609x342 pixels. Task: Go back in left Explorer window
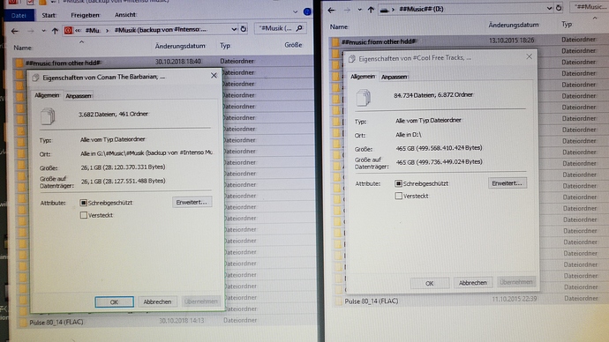pos(15,31)
